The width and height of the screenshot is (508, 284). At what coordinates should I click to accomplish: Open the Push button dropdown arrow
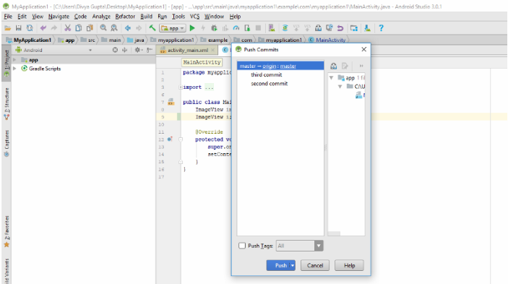pyautogui.click(x=293, y=265)
